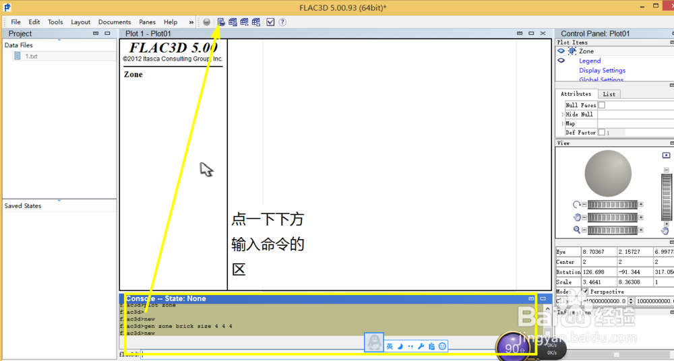Enable the Null Faces checkbox
Viewport: 674px width, 361px height.
pos(602,105)
